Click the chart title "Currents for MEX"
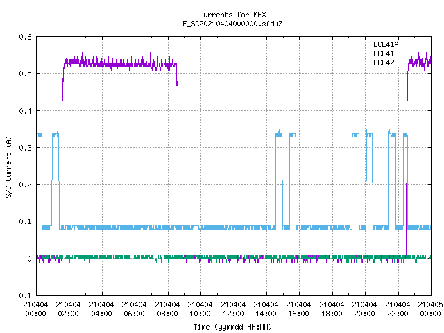This screenshot has height=333, width=444. click(x=232, y=15)
